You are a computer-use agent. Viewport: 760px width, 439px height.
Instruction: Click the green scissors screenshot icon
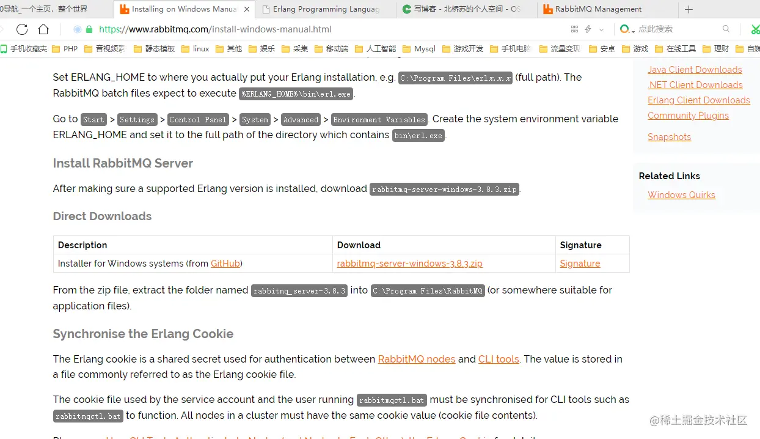[755, 29]
